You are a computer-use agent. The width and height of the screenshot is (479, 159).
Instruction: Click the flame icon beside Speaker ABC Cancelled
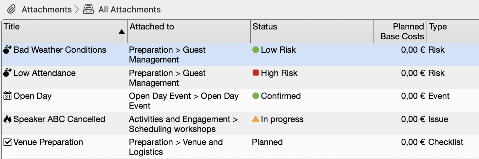8,119
